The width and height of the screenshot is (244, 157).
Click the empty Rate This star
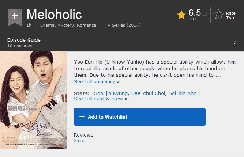click(x=219, y=15)
